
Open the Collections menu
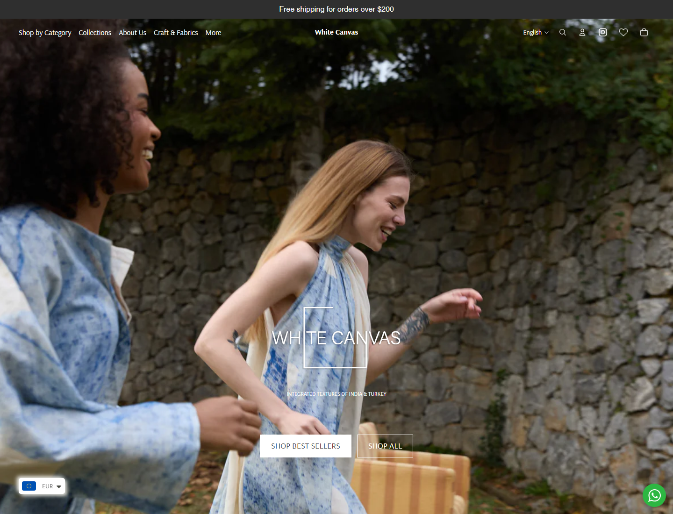pos(95,33)
